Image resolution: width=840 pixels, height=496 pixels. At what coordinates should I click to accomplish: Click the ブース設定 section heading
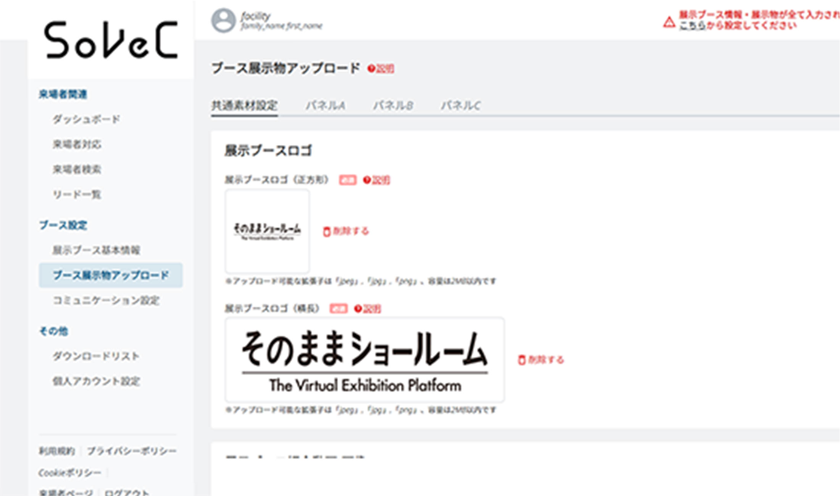point(63,225)
